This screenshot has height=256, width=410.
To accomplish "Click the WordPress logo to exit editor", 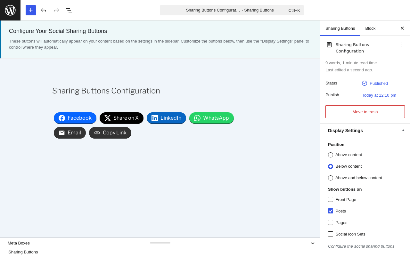I will tap(10, 10).
